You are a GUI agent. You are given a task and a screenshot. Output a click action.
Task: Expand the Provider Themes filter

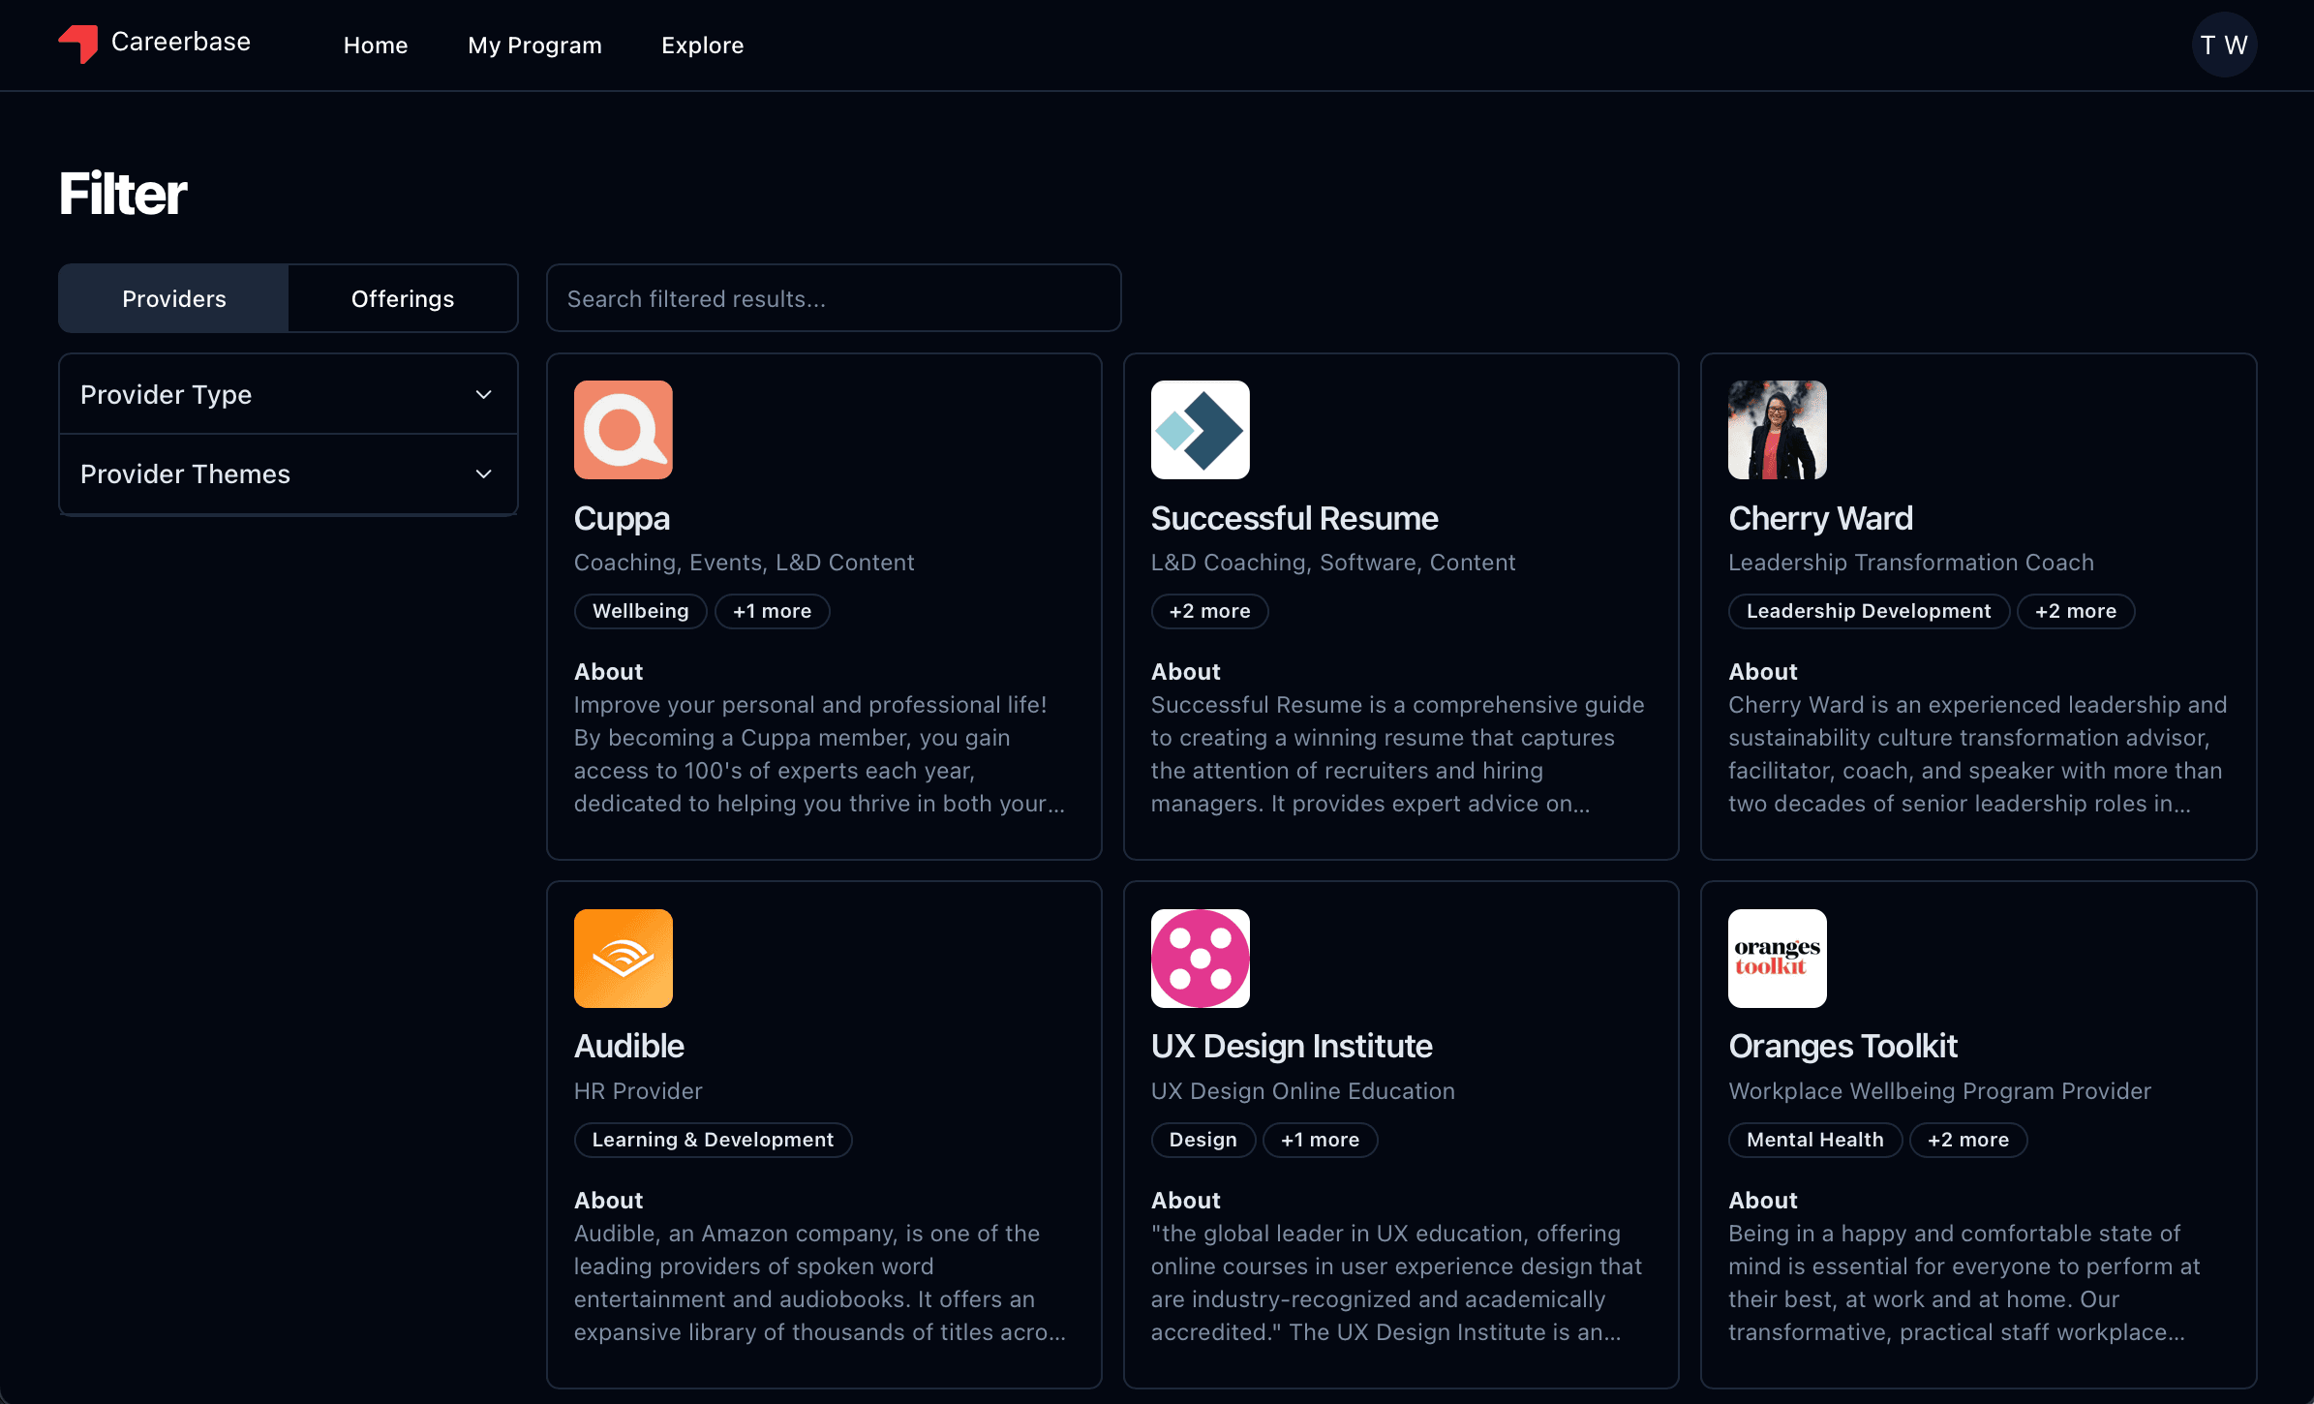pos(288,473)
